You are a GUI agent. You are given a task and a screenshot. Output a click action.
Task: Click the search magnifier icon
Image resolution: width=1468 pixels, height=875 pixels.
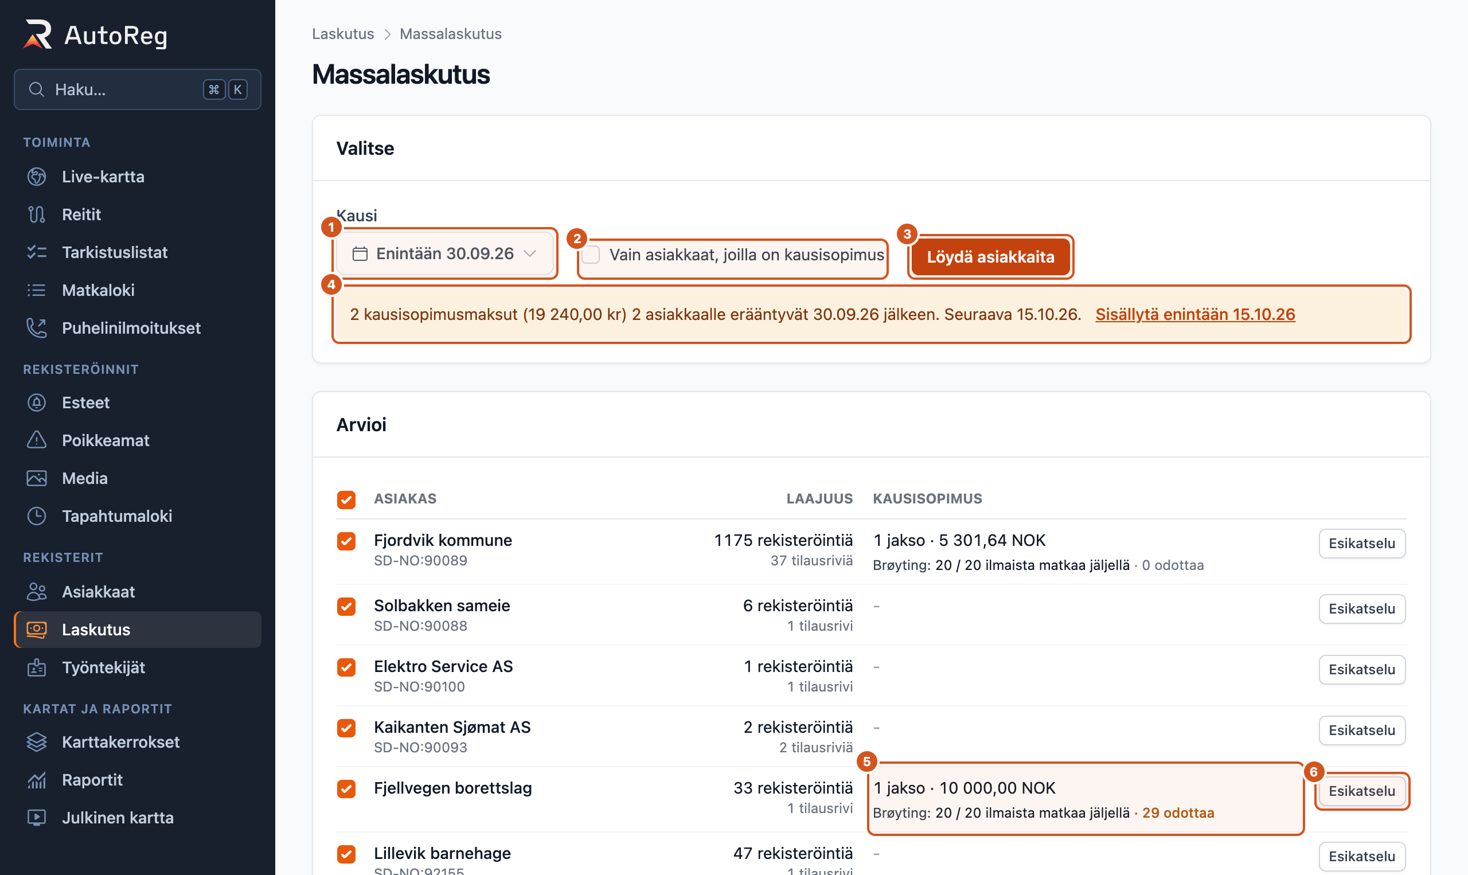[x=37, y=89]
